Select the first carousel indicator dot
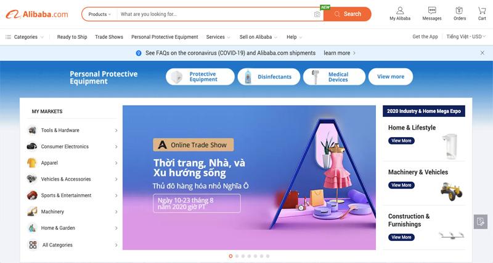493x263 pixels. click(x=230, y=256)
